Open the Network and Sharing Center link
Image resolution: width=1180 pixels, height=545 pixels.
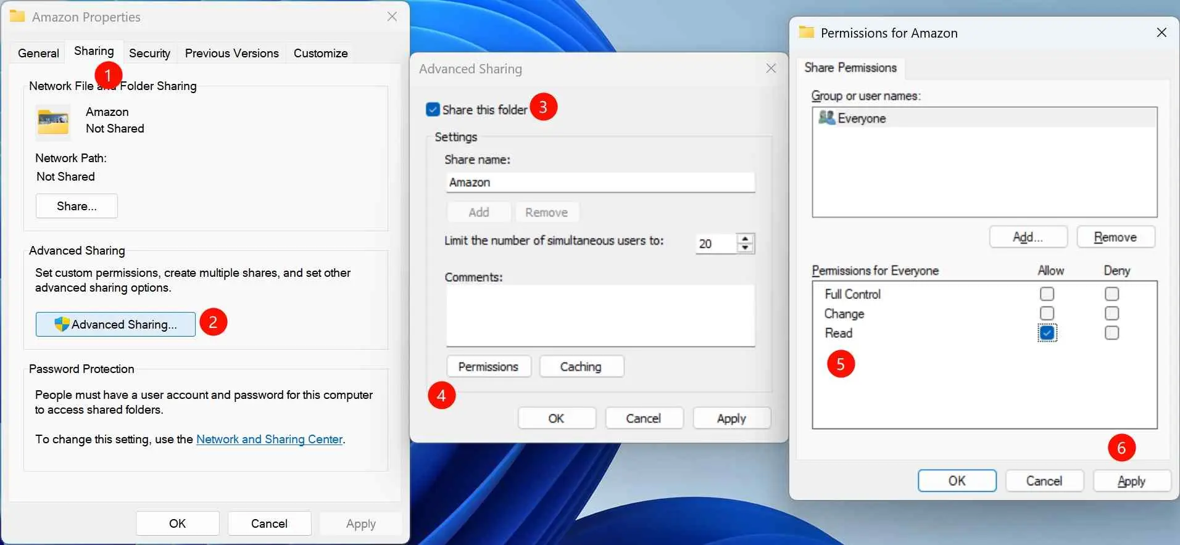(x=269, y=439)
